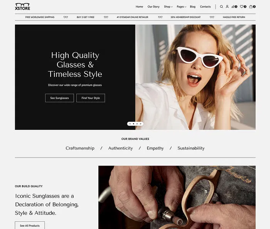Open the Blog menu item
The image size is (270, 229).
pos(192,7)
